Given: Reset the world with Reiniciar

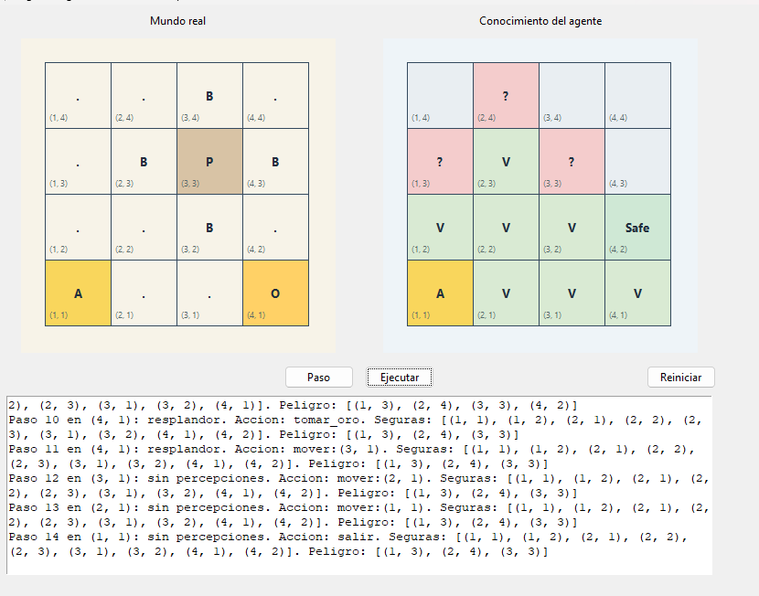Looking at the screenshot, I should pyautogui.click(x=681, y=378).
